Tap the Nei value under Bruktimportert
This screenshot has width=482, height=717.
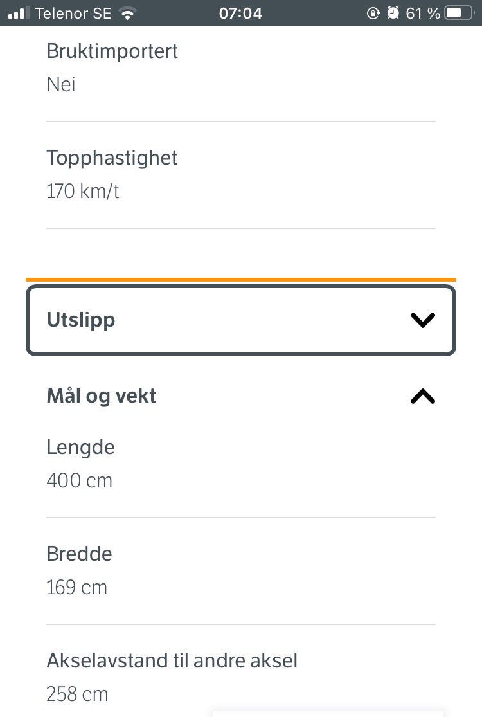click(61, 85)
